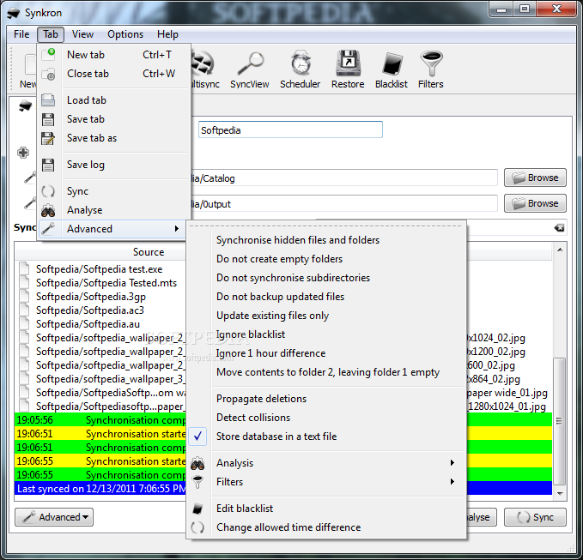Click the Analyse binoculars icon in Tab menu
Screen dimensions: 583x560
(48, 211)
